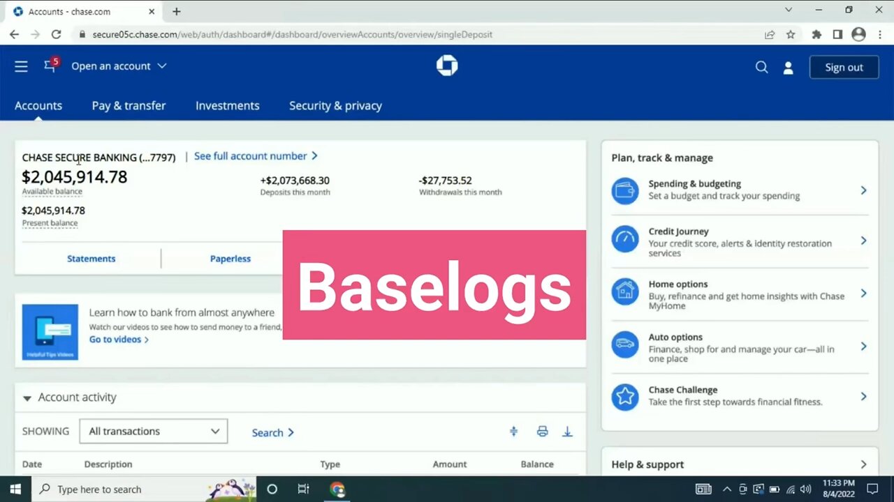Open the Investments tab
This screenshot has width=894, height=502.
click(x=228, y=106)
